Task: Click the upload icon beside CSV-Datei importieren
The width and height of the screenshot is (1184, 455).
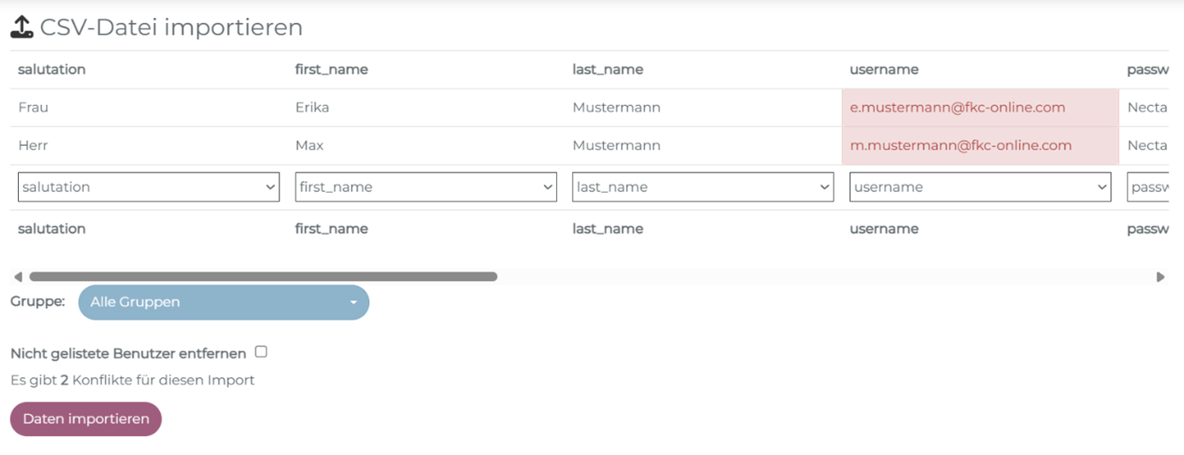Action: point(21,27)
